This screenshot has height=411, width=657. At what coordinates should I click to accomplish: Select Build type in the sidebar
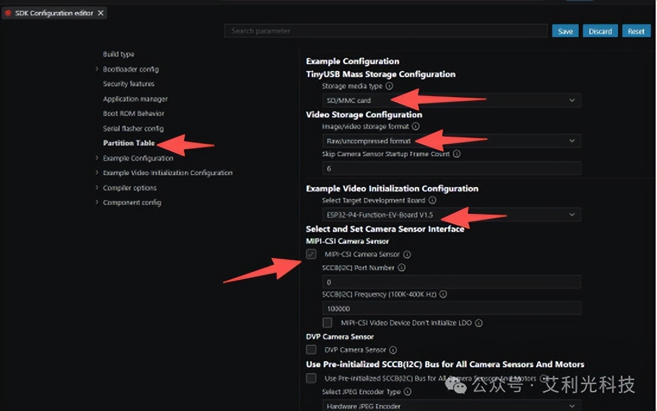click(x=119, y=54)
